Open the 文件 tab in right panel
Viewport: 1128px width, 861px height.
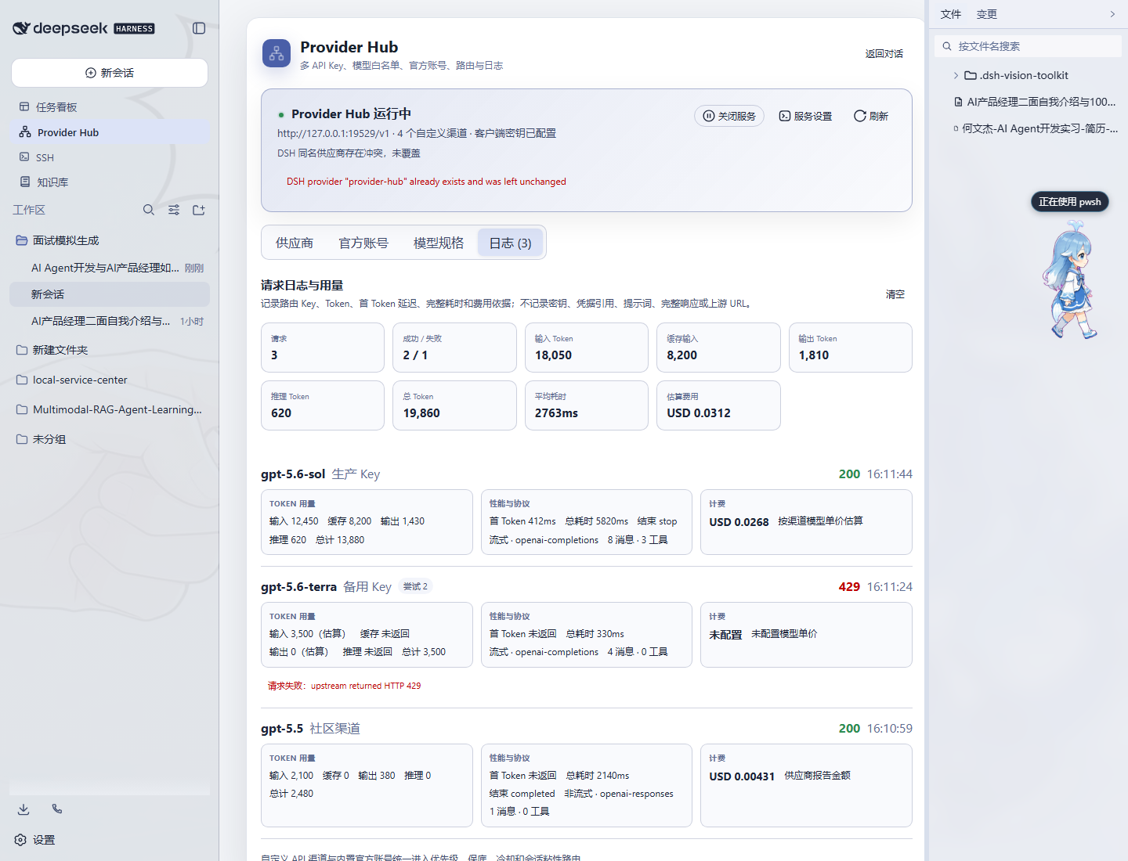coord(951,14)
